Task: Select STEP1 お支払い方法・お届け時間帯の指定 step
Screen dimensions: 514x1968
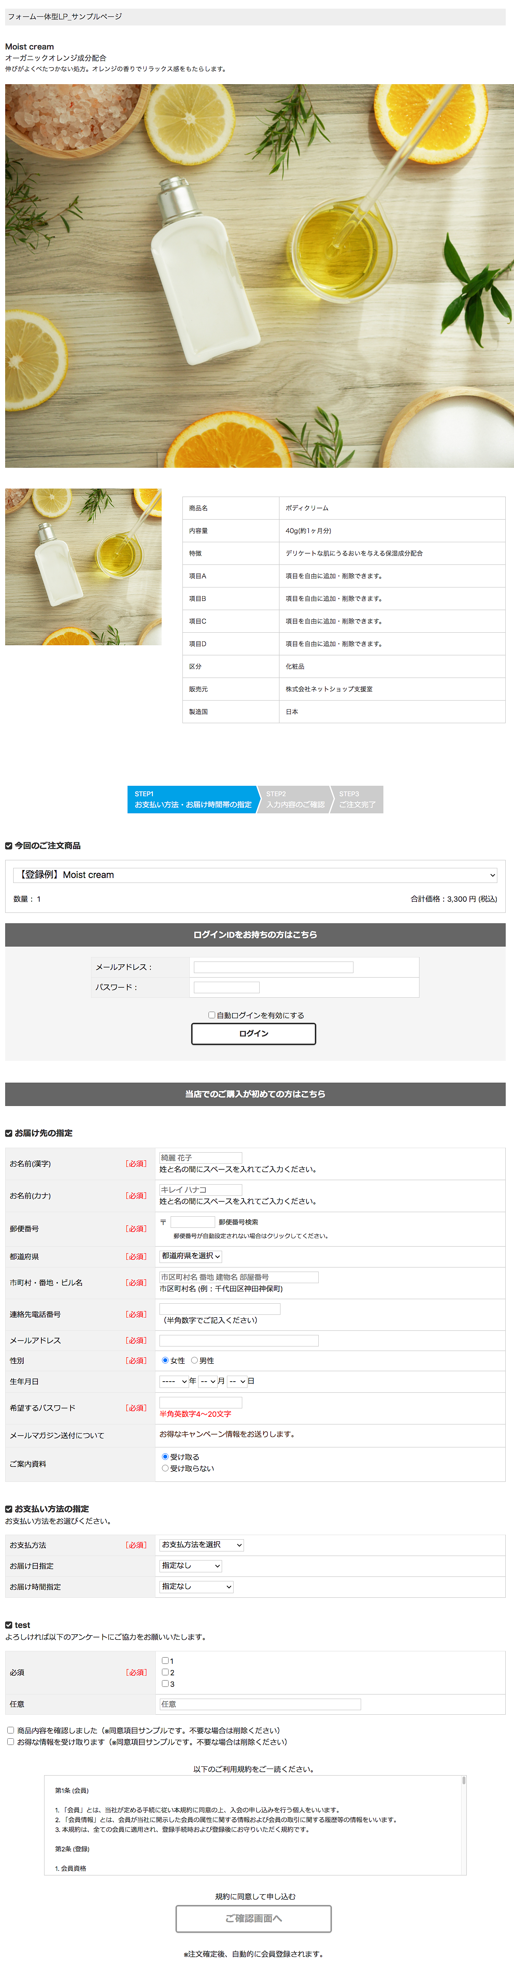Action: tap(193, 799)
